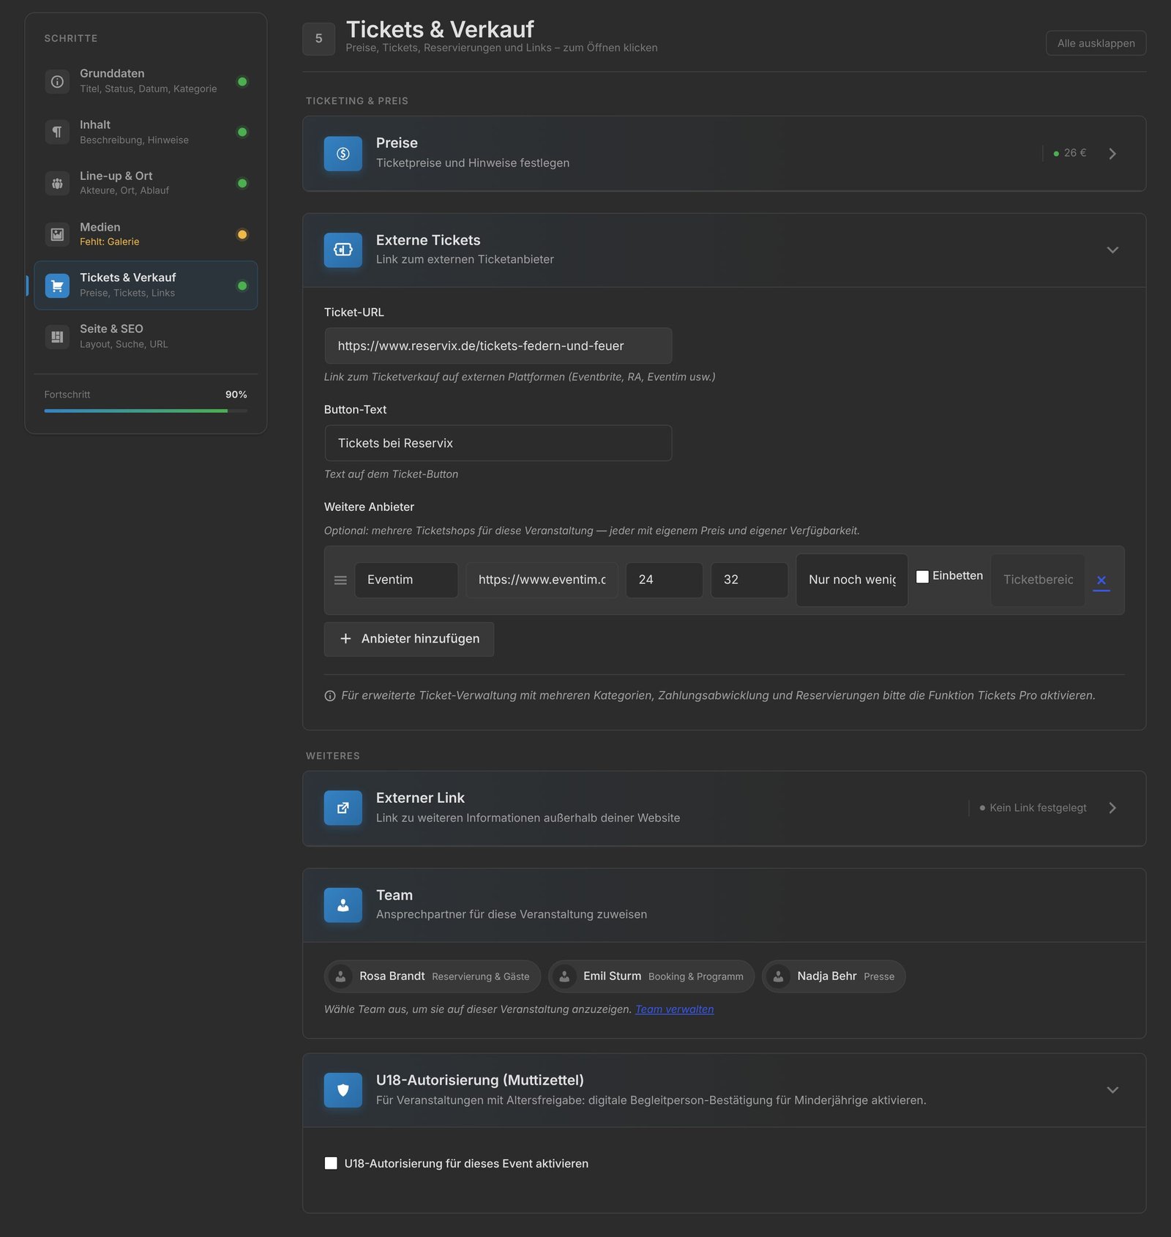Image resolution: width=1171 pixels, height=1237 pixels.
Task: Click the Line-up & Ort people icon
Action: 57,183
